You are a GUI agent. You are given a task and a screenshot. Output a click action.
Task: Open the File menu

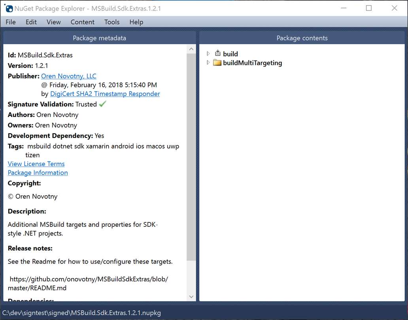pos(11,22)
